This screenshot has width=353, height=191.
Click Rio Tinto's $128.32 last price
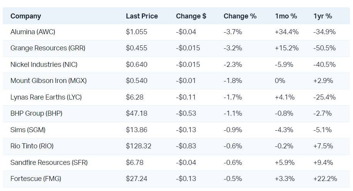pos(139,146)
